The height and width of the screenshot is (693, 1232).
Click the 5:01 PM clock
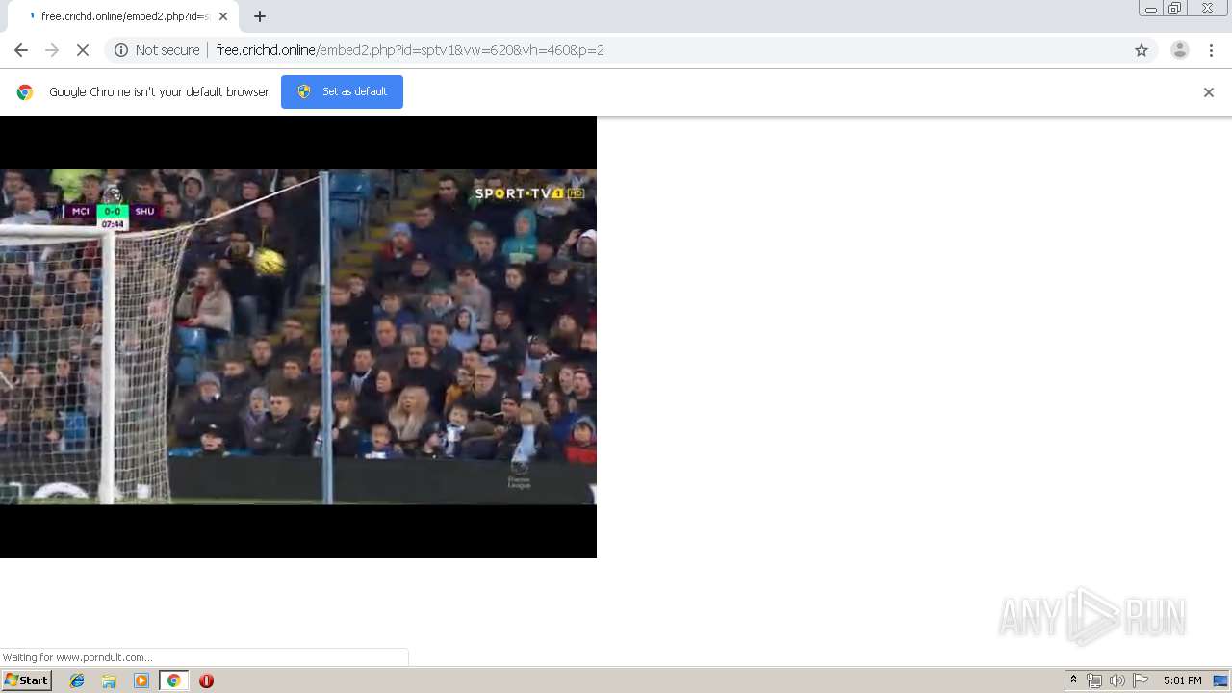click(1182, 680)
